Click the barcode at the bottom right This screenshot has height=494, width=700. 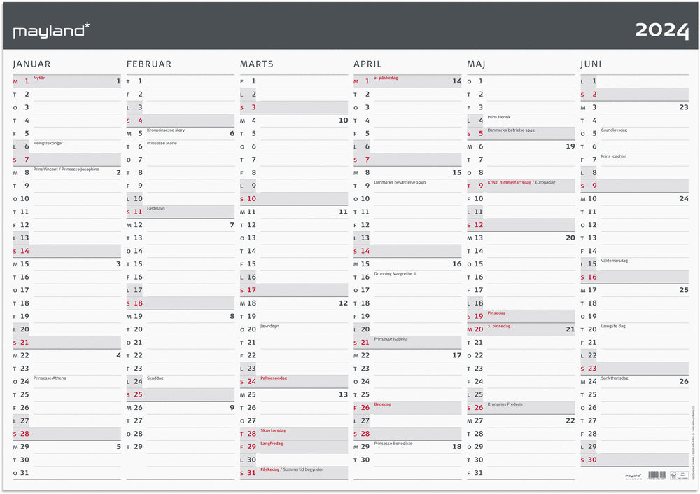pos(657,475)
